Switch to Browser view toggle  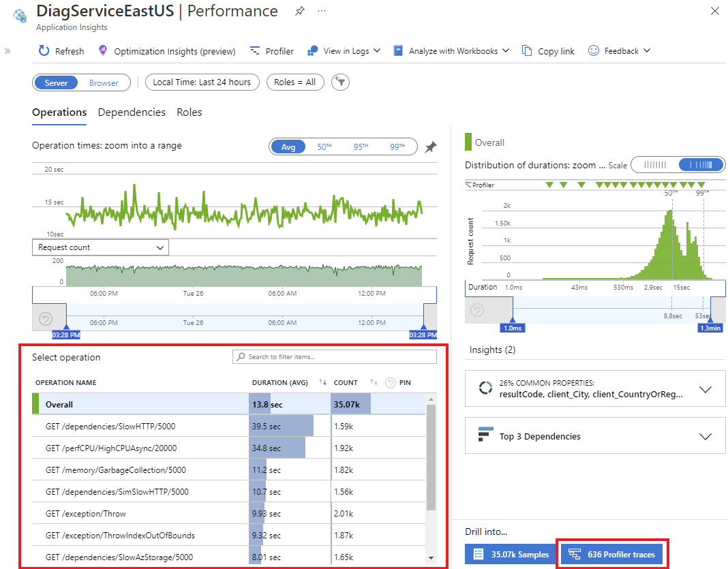click(104, 82)
